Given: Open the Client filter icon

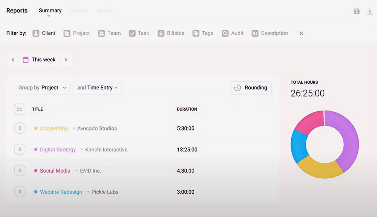Looking at the screenshot, I should 36,33.
